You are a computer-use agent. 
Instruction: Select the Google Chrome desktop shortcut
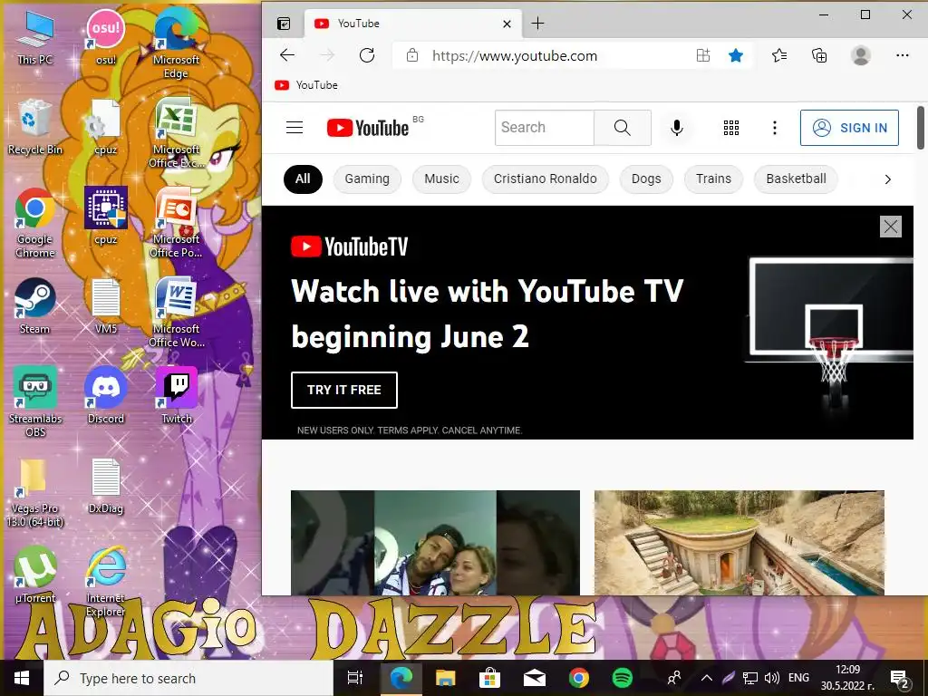pos(35,225)
